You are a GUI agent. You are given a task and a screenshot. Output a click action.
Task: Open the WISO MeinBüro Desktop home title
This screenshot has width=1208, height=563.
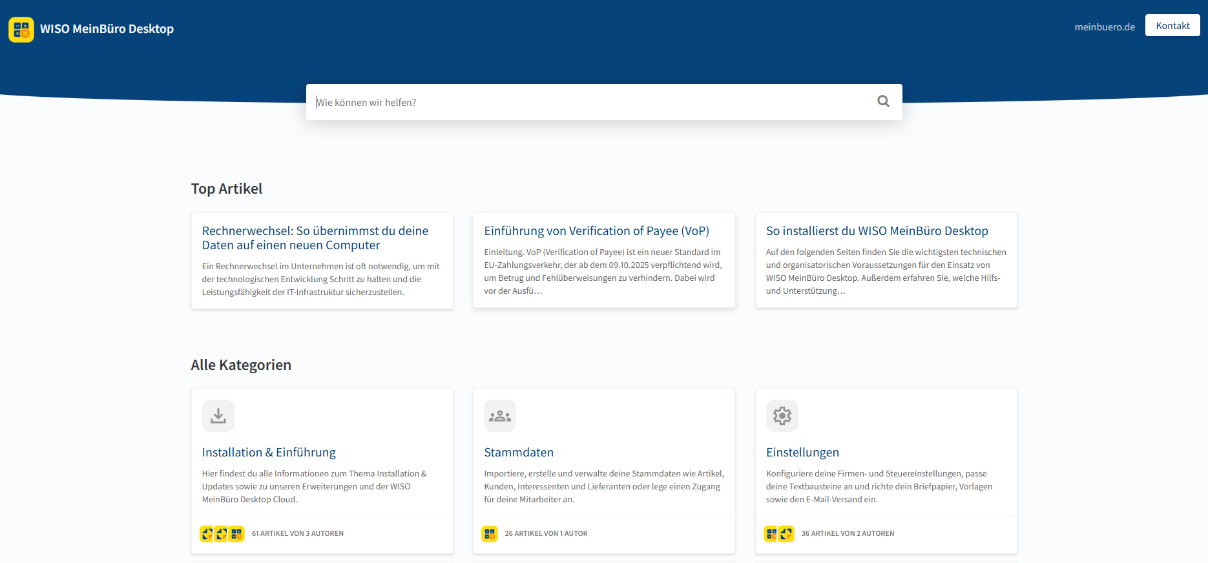(x=107, y=29)
